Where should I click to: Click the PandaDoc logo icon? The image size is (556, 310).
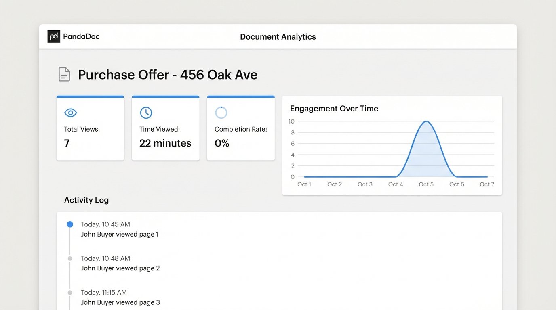click(x=54, y=36)
